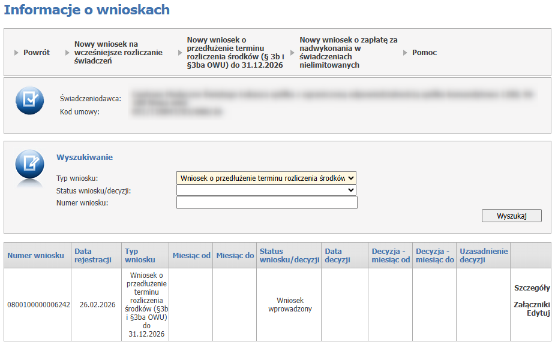Screen dimensions: 555x345
Task: Open the Status wniosku/decyzji dropdown
Action: tap(266, 190)
